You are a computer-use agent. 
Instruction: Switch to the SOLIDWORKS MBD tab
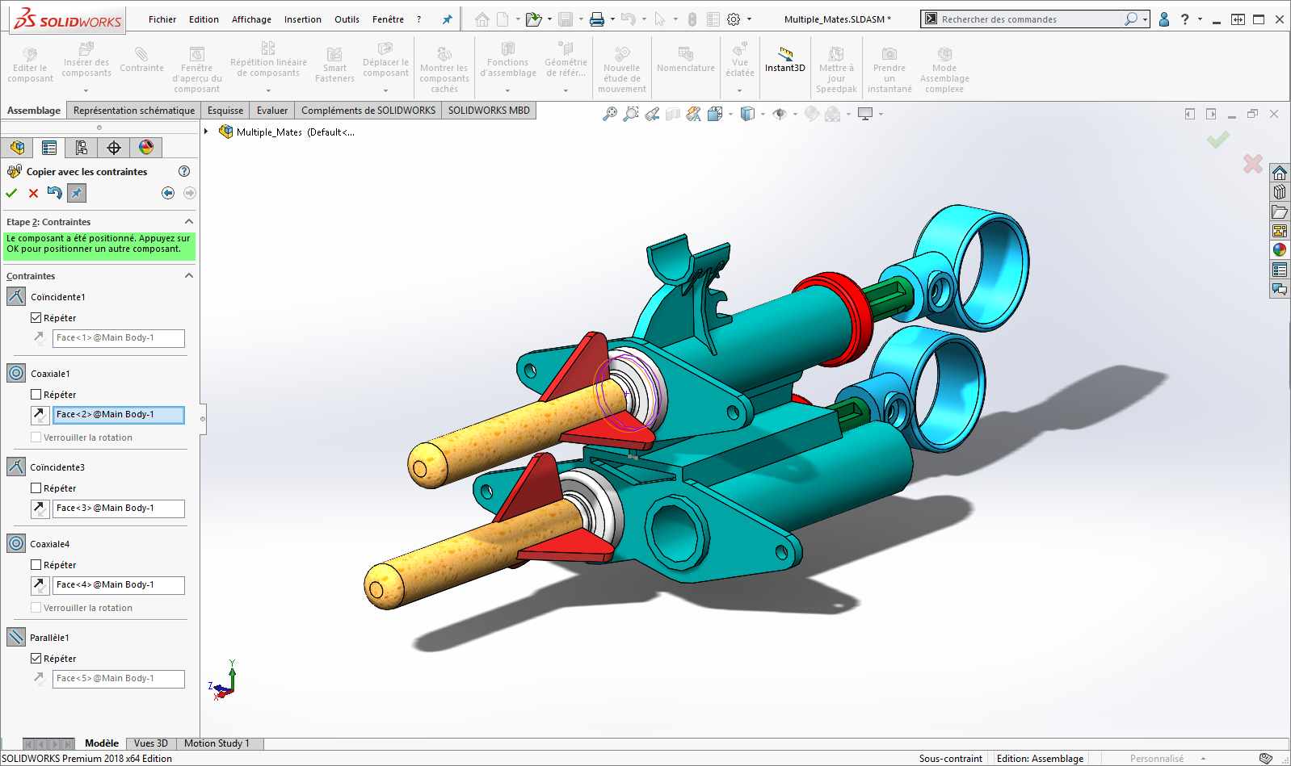tap(489, 111)
